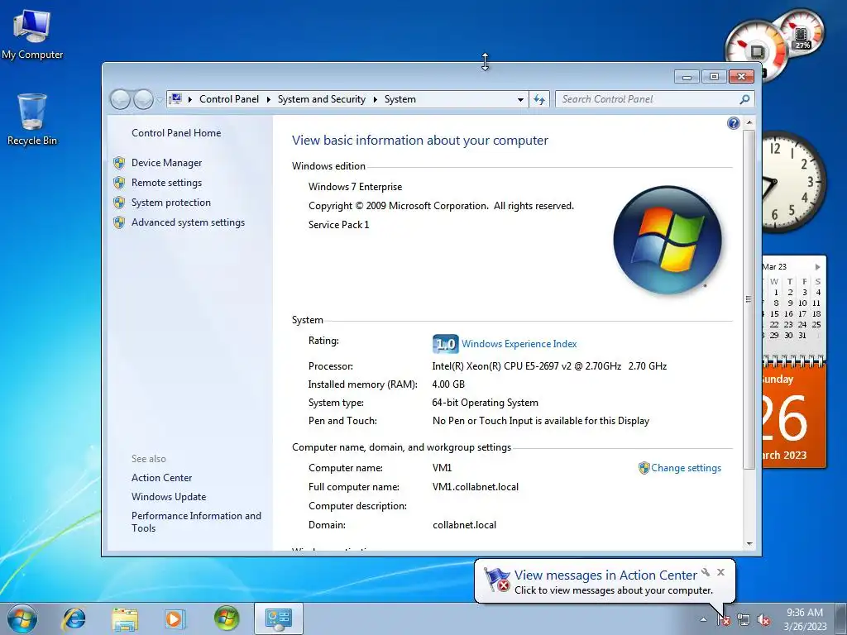Open Performance Information and Tools
847x635 pixels.
click(x=196, y=523)
